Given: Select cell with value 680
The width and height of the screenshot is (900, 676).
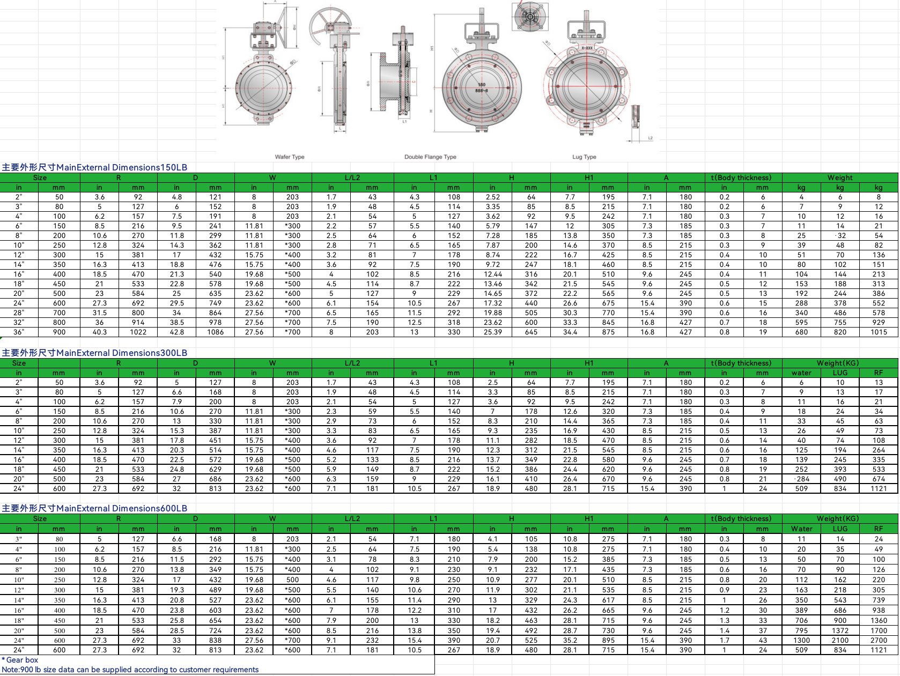Looking at the screenshot, I should 801,332.
